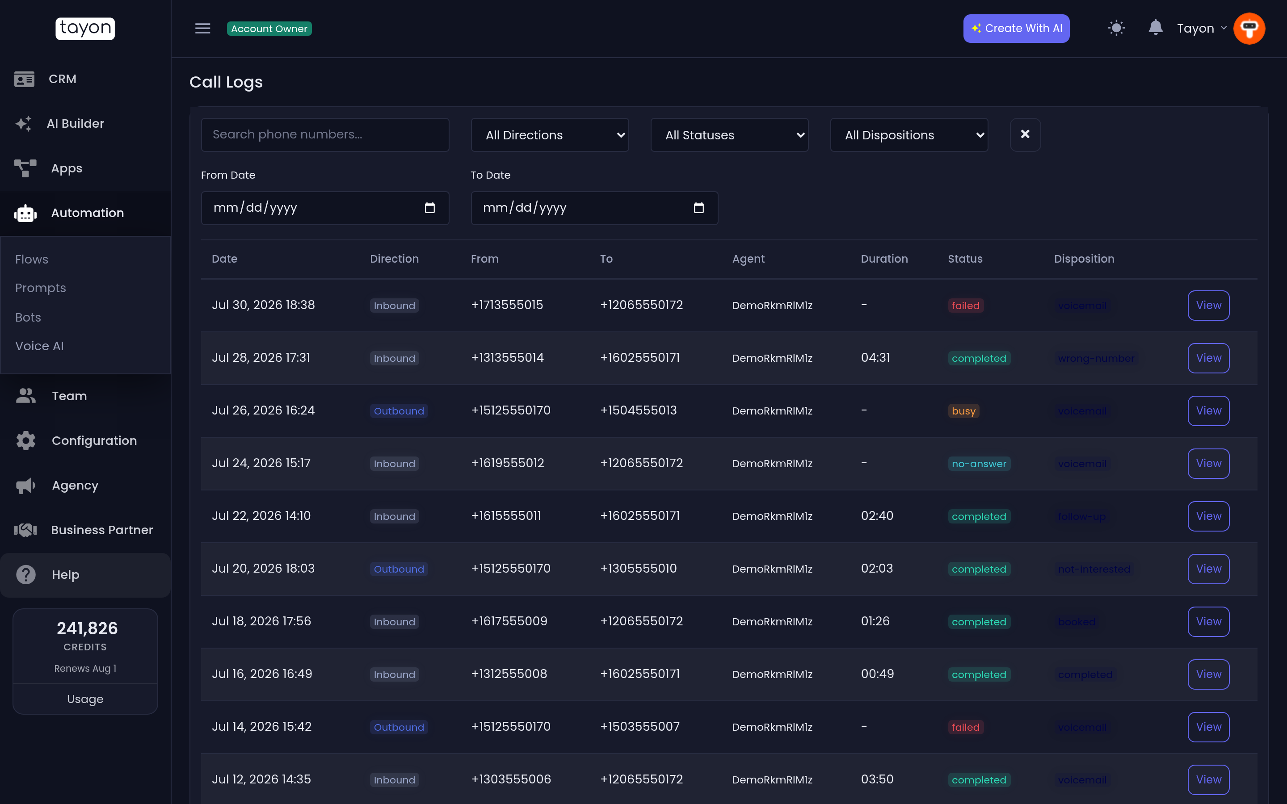Click the Account Owner badge
The image size is (1287, 804).
(269, 28)
